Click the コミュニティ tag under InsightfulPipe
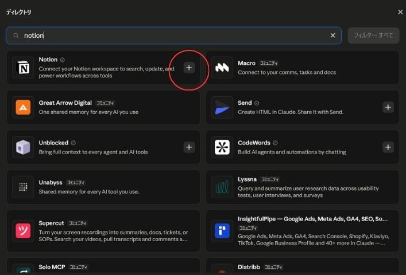 [248, 228]
